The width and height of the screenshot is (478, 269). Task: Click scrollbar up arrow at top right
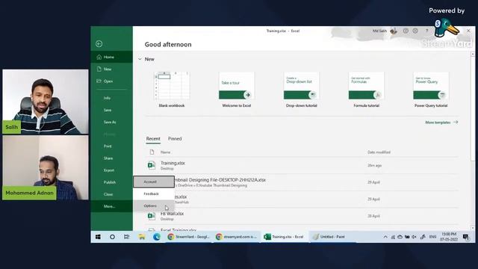coord(473,55)
